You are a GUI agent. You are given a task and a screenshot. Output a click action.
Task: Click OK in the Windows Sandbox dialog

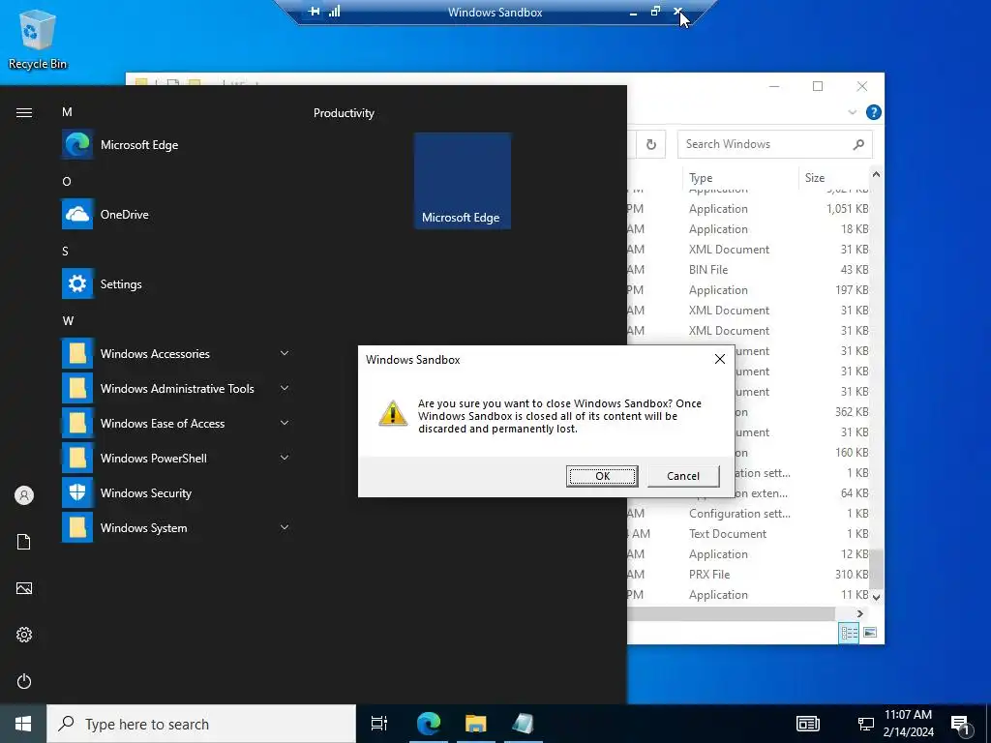[x=602, y=476]
